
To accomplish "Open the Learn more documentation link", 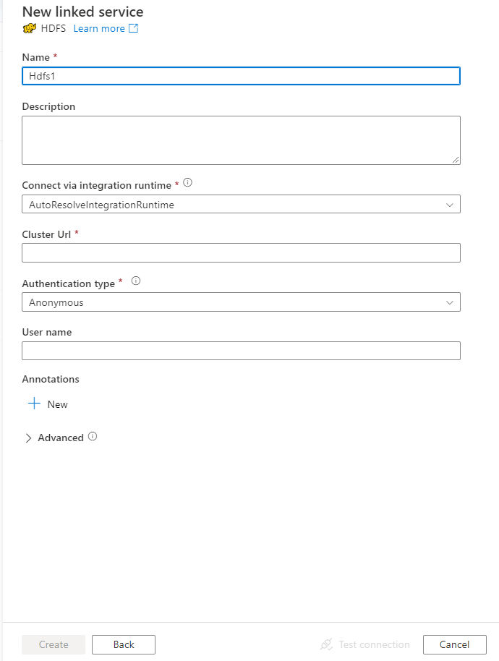I will pos(100,28).
